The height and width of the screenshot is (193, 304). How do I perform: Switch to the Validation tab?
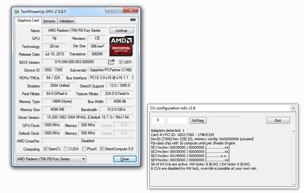(67, 21)
